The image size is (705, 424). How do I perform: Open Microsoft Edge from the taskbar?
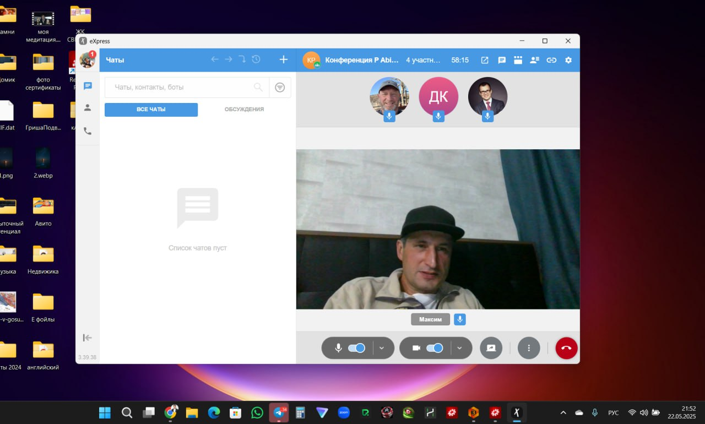pos(214,412)
